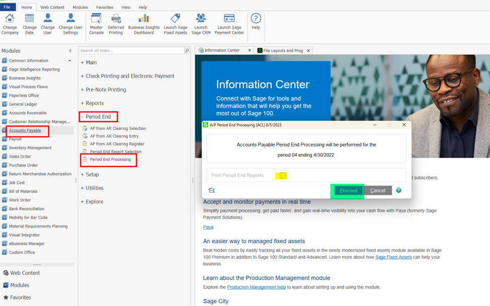
Task: Expand the Reports task group
Action: 92,103
